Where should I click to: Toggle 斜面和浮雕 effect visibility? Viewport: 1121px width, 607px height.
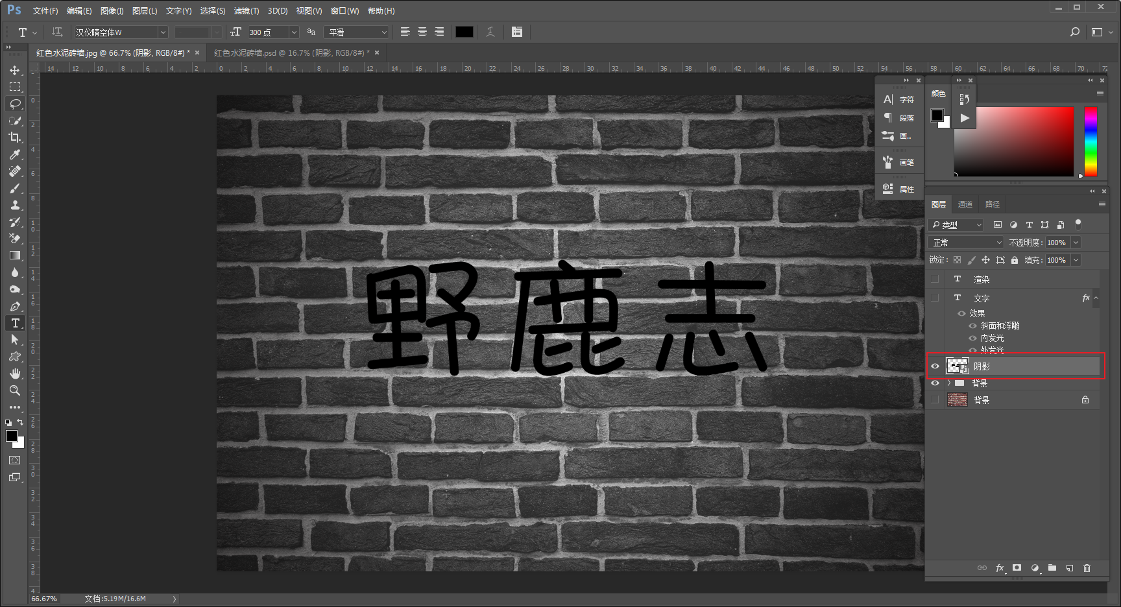click(x=972, y=326)
